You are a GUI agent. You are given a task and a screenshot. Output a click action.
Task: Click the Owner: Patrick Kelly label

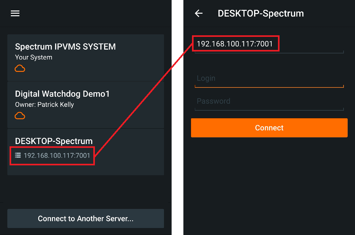pos(44,105)
